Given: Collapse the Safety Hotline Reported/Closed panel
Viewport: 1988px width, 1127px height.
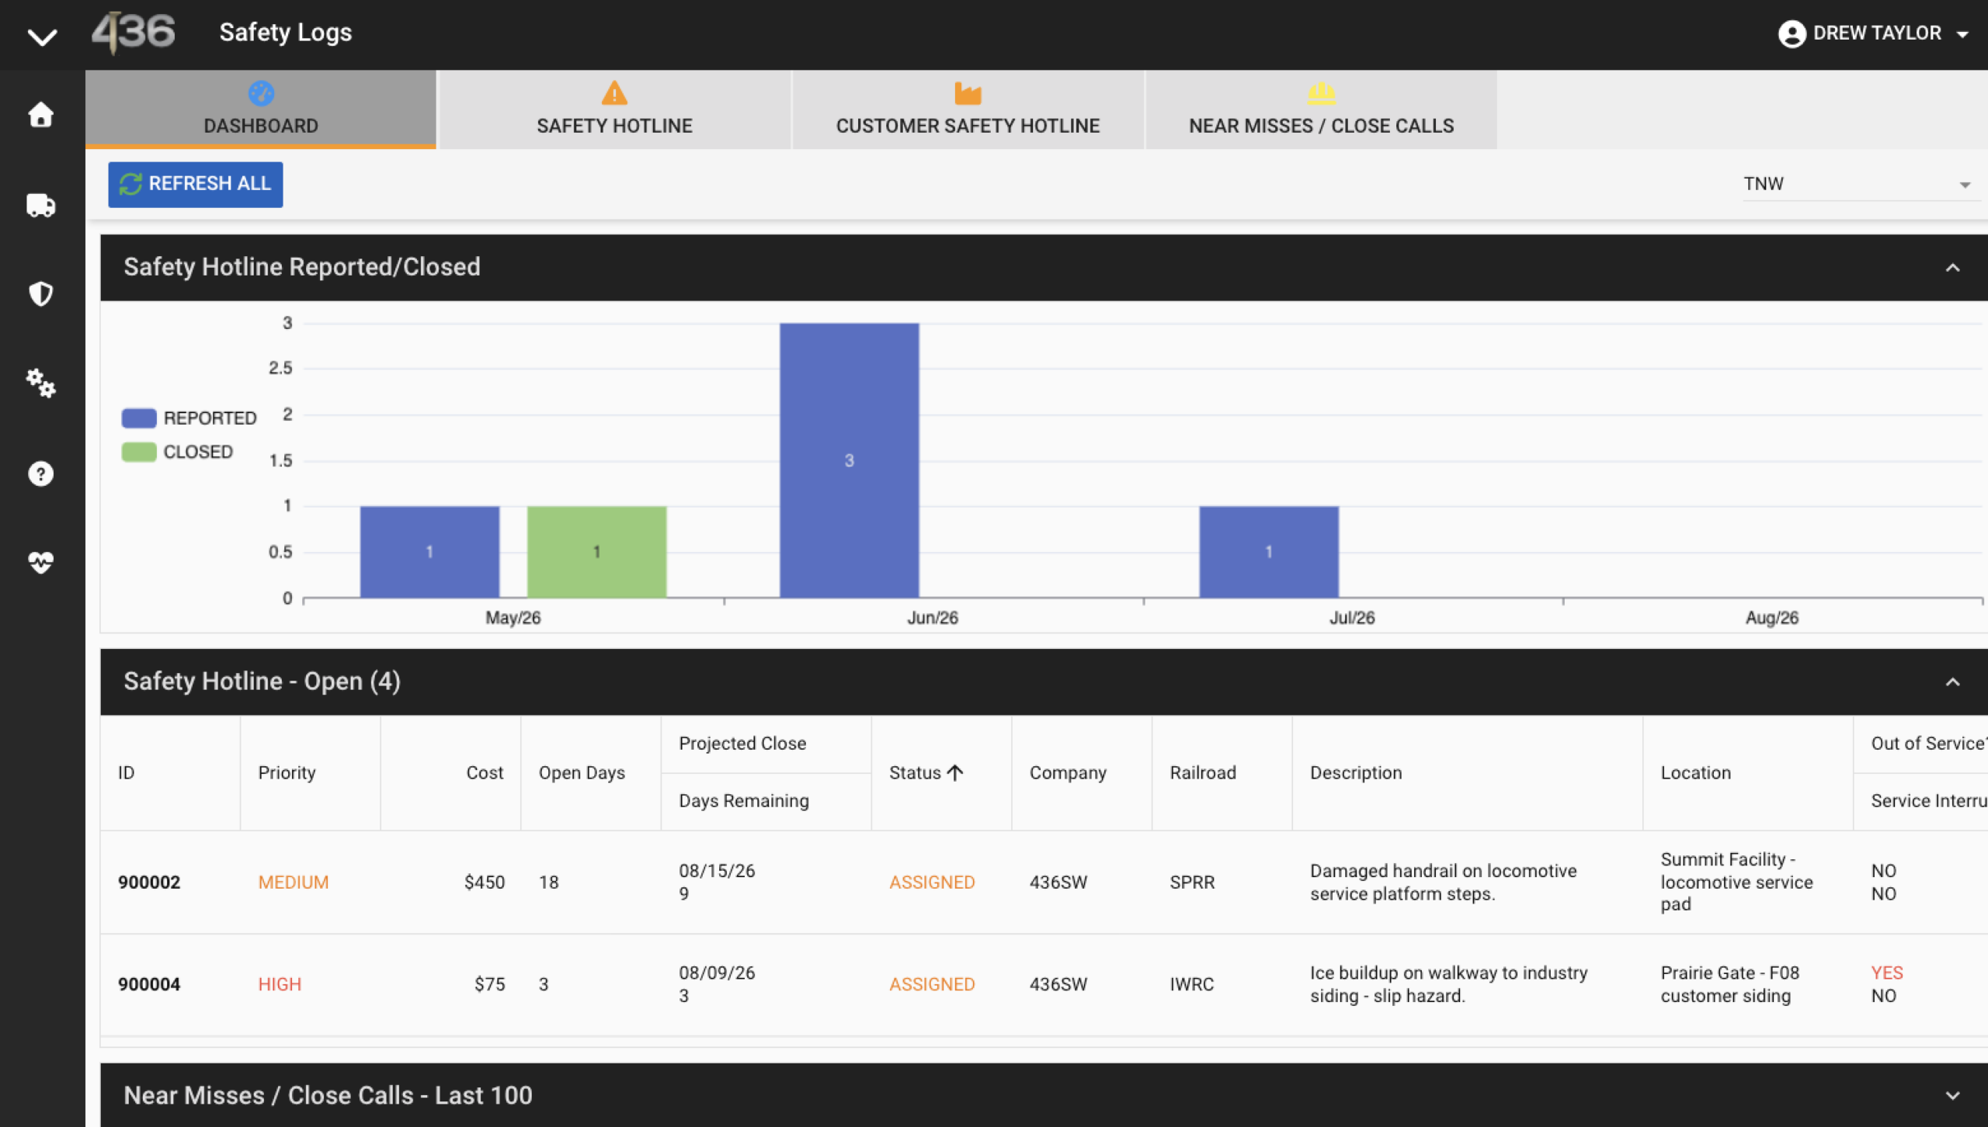Looking at the screenshot, I should click(1952, 268).
